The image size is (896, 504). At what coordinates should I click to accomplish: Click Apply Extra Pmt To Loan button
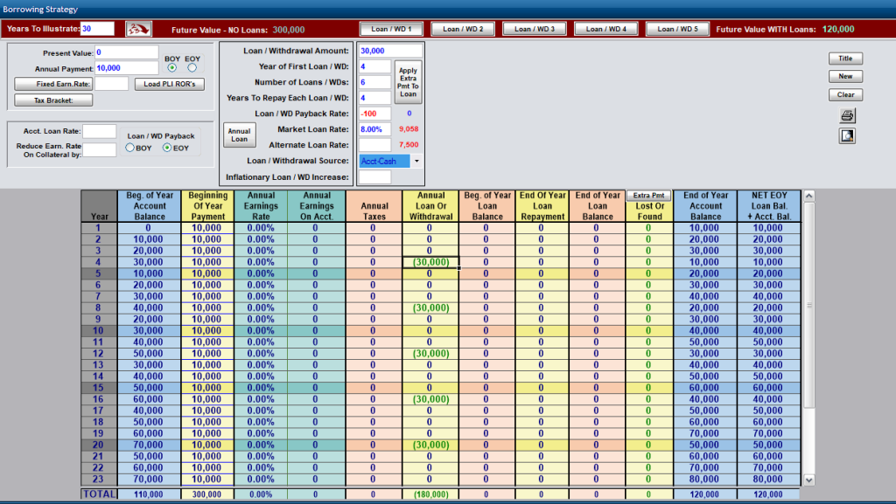[408, 82]
